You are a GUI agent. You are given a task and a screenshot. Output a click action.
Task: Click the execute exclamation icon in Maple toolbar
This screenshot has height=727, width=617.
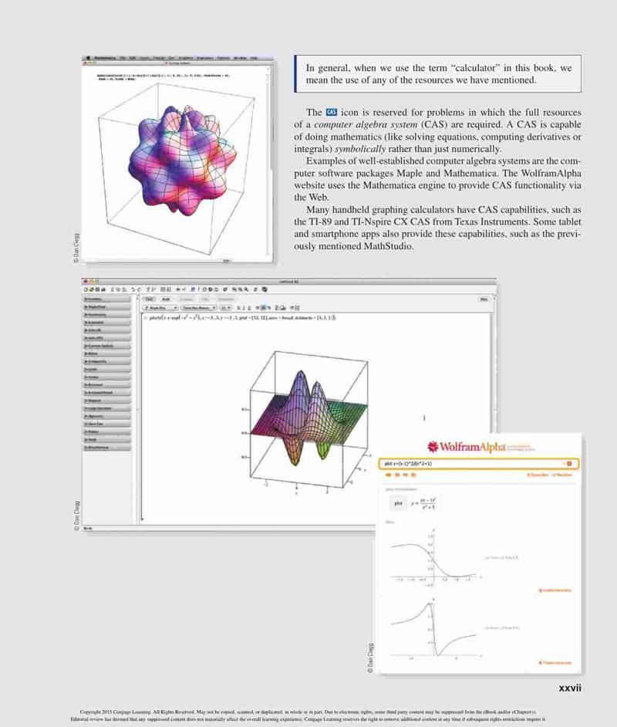199,289
